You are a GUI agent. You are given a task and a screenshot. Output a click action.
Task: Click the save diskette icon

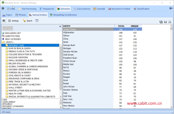click(165, 22)
